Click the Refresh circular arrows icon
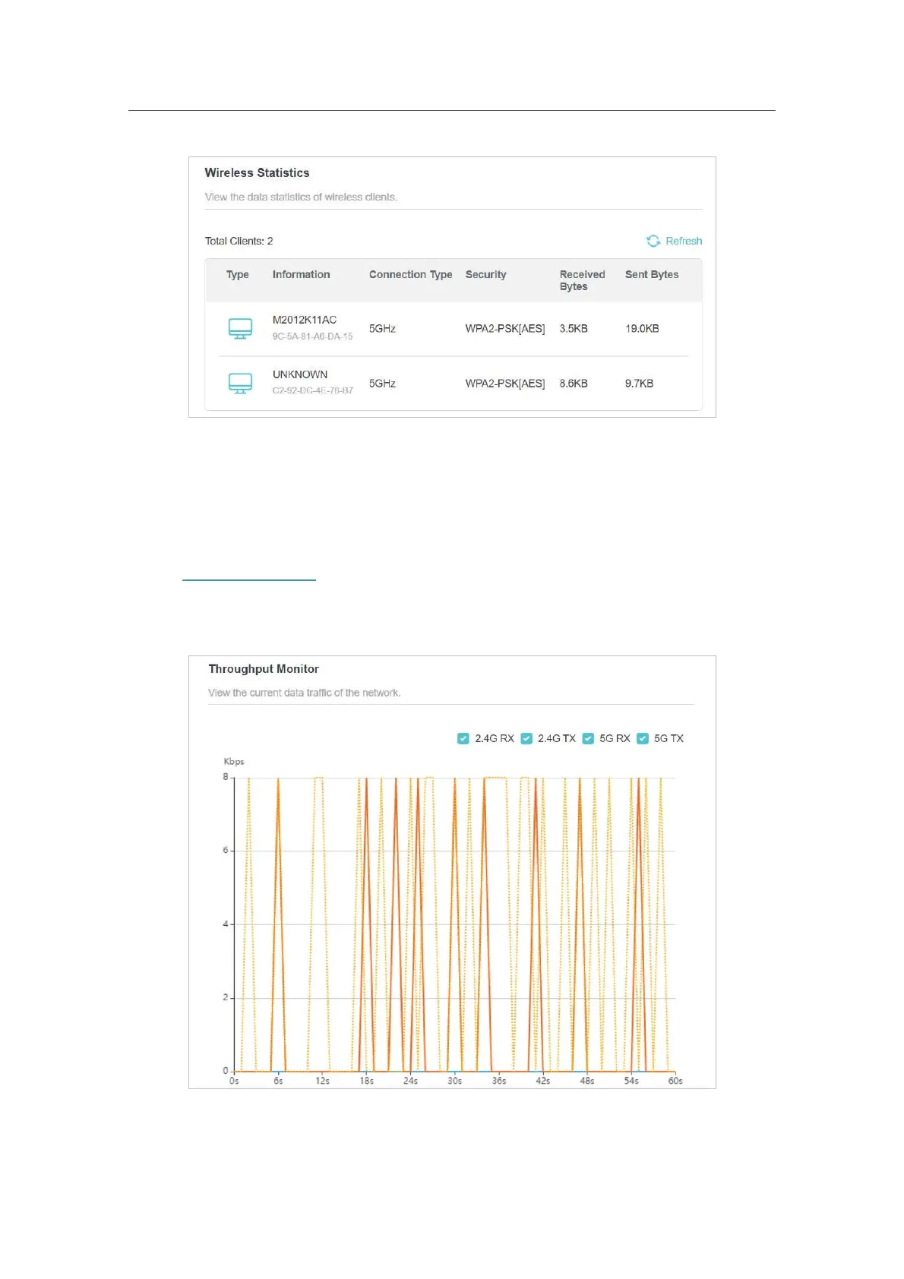904x1279 pixels. [x=653, y=241]
